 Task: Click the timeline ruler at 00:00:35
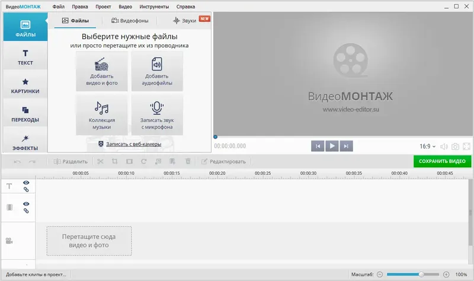354,173
